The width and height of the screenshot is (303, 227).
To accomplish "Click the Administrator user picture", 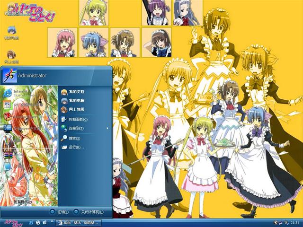I will [x=10, y=75].
